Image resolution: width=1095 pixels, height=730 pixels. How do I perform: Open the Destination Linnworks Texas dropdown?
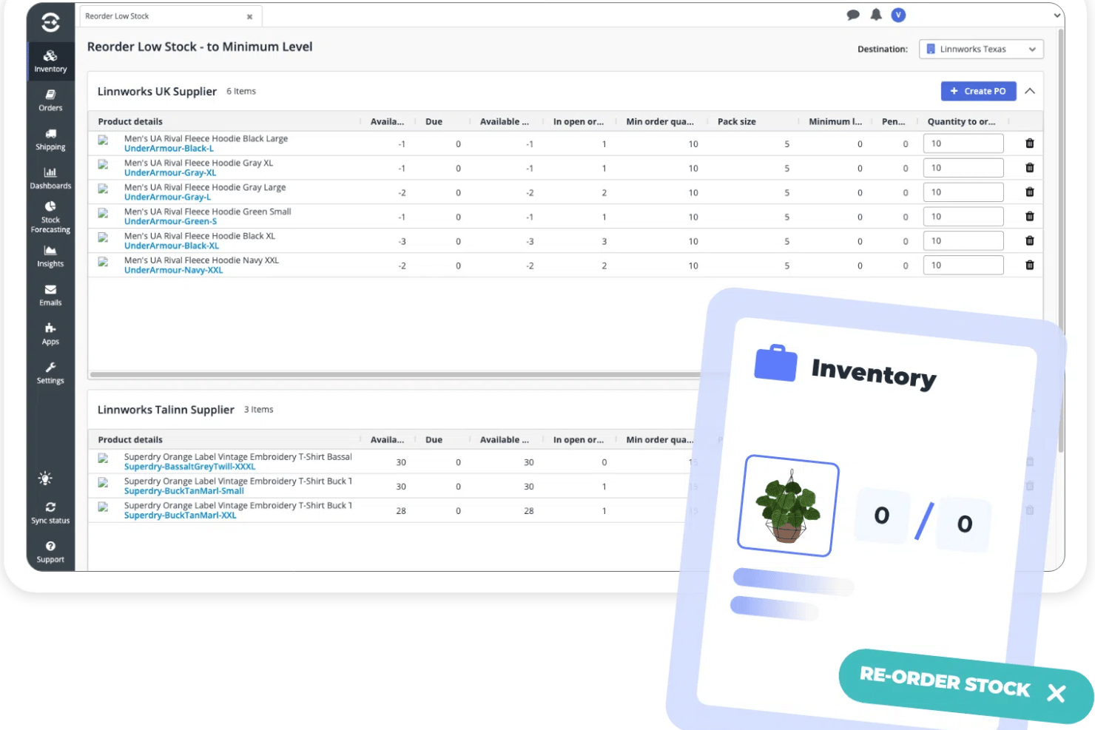(x=981, y=49)
